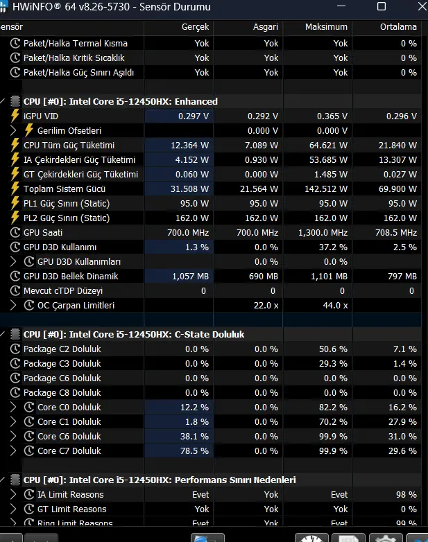
Task: Click clock icon beside Paket/Halka Termal Kısma
Action: pos(15,43)
